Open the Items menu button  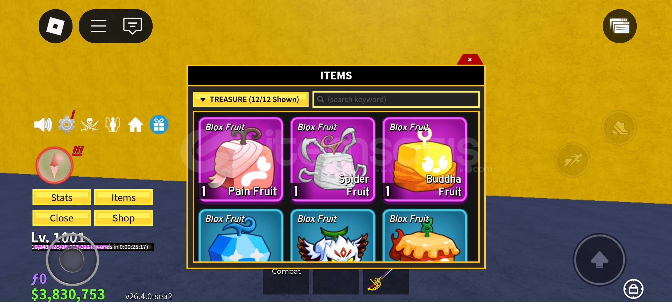123,197
